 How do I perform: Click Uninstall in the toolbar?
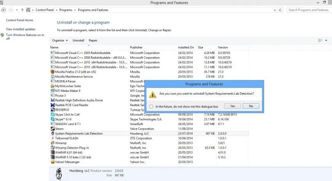coord(79,40)
